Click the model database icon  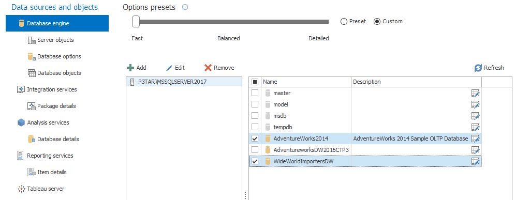pyautogui.click(x=268, y=104)
